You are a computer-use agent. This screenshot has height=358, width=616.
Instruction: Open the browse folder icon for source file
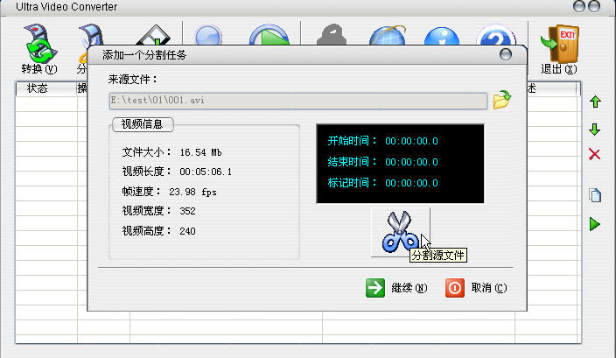pyautogui.click(x=502, y=100)
